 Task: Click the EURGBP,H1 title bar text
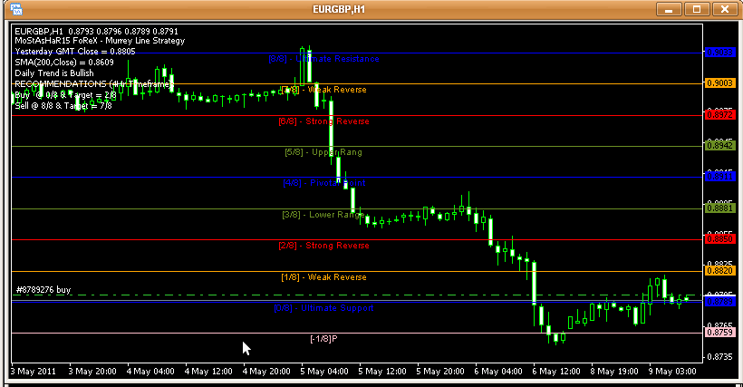371,9
